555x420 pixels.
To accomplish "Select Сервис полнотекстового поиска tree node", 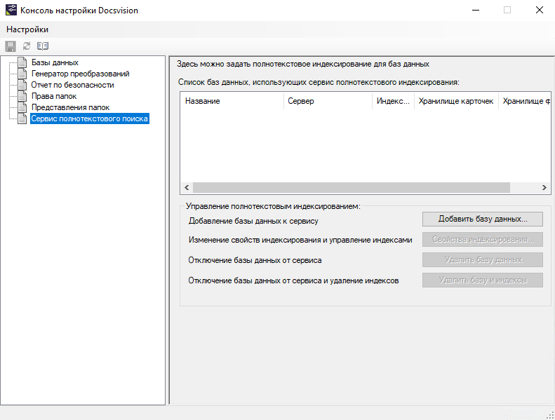I will (89, 118).
